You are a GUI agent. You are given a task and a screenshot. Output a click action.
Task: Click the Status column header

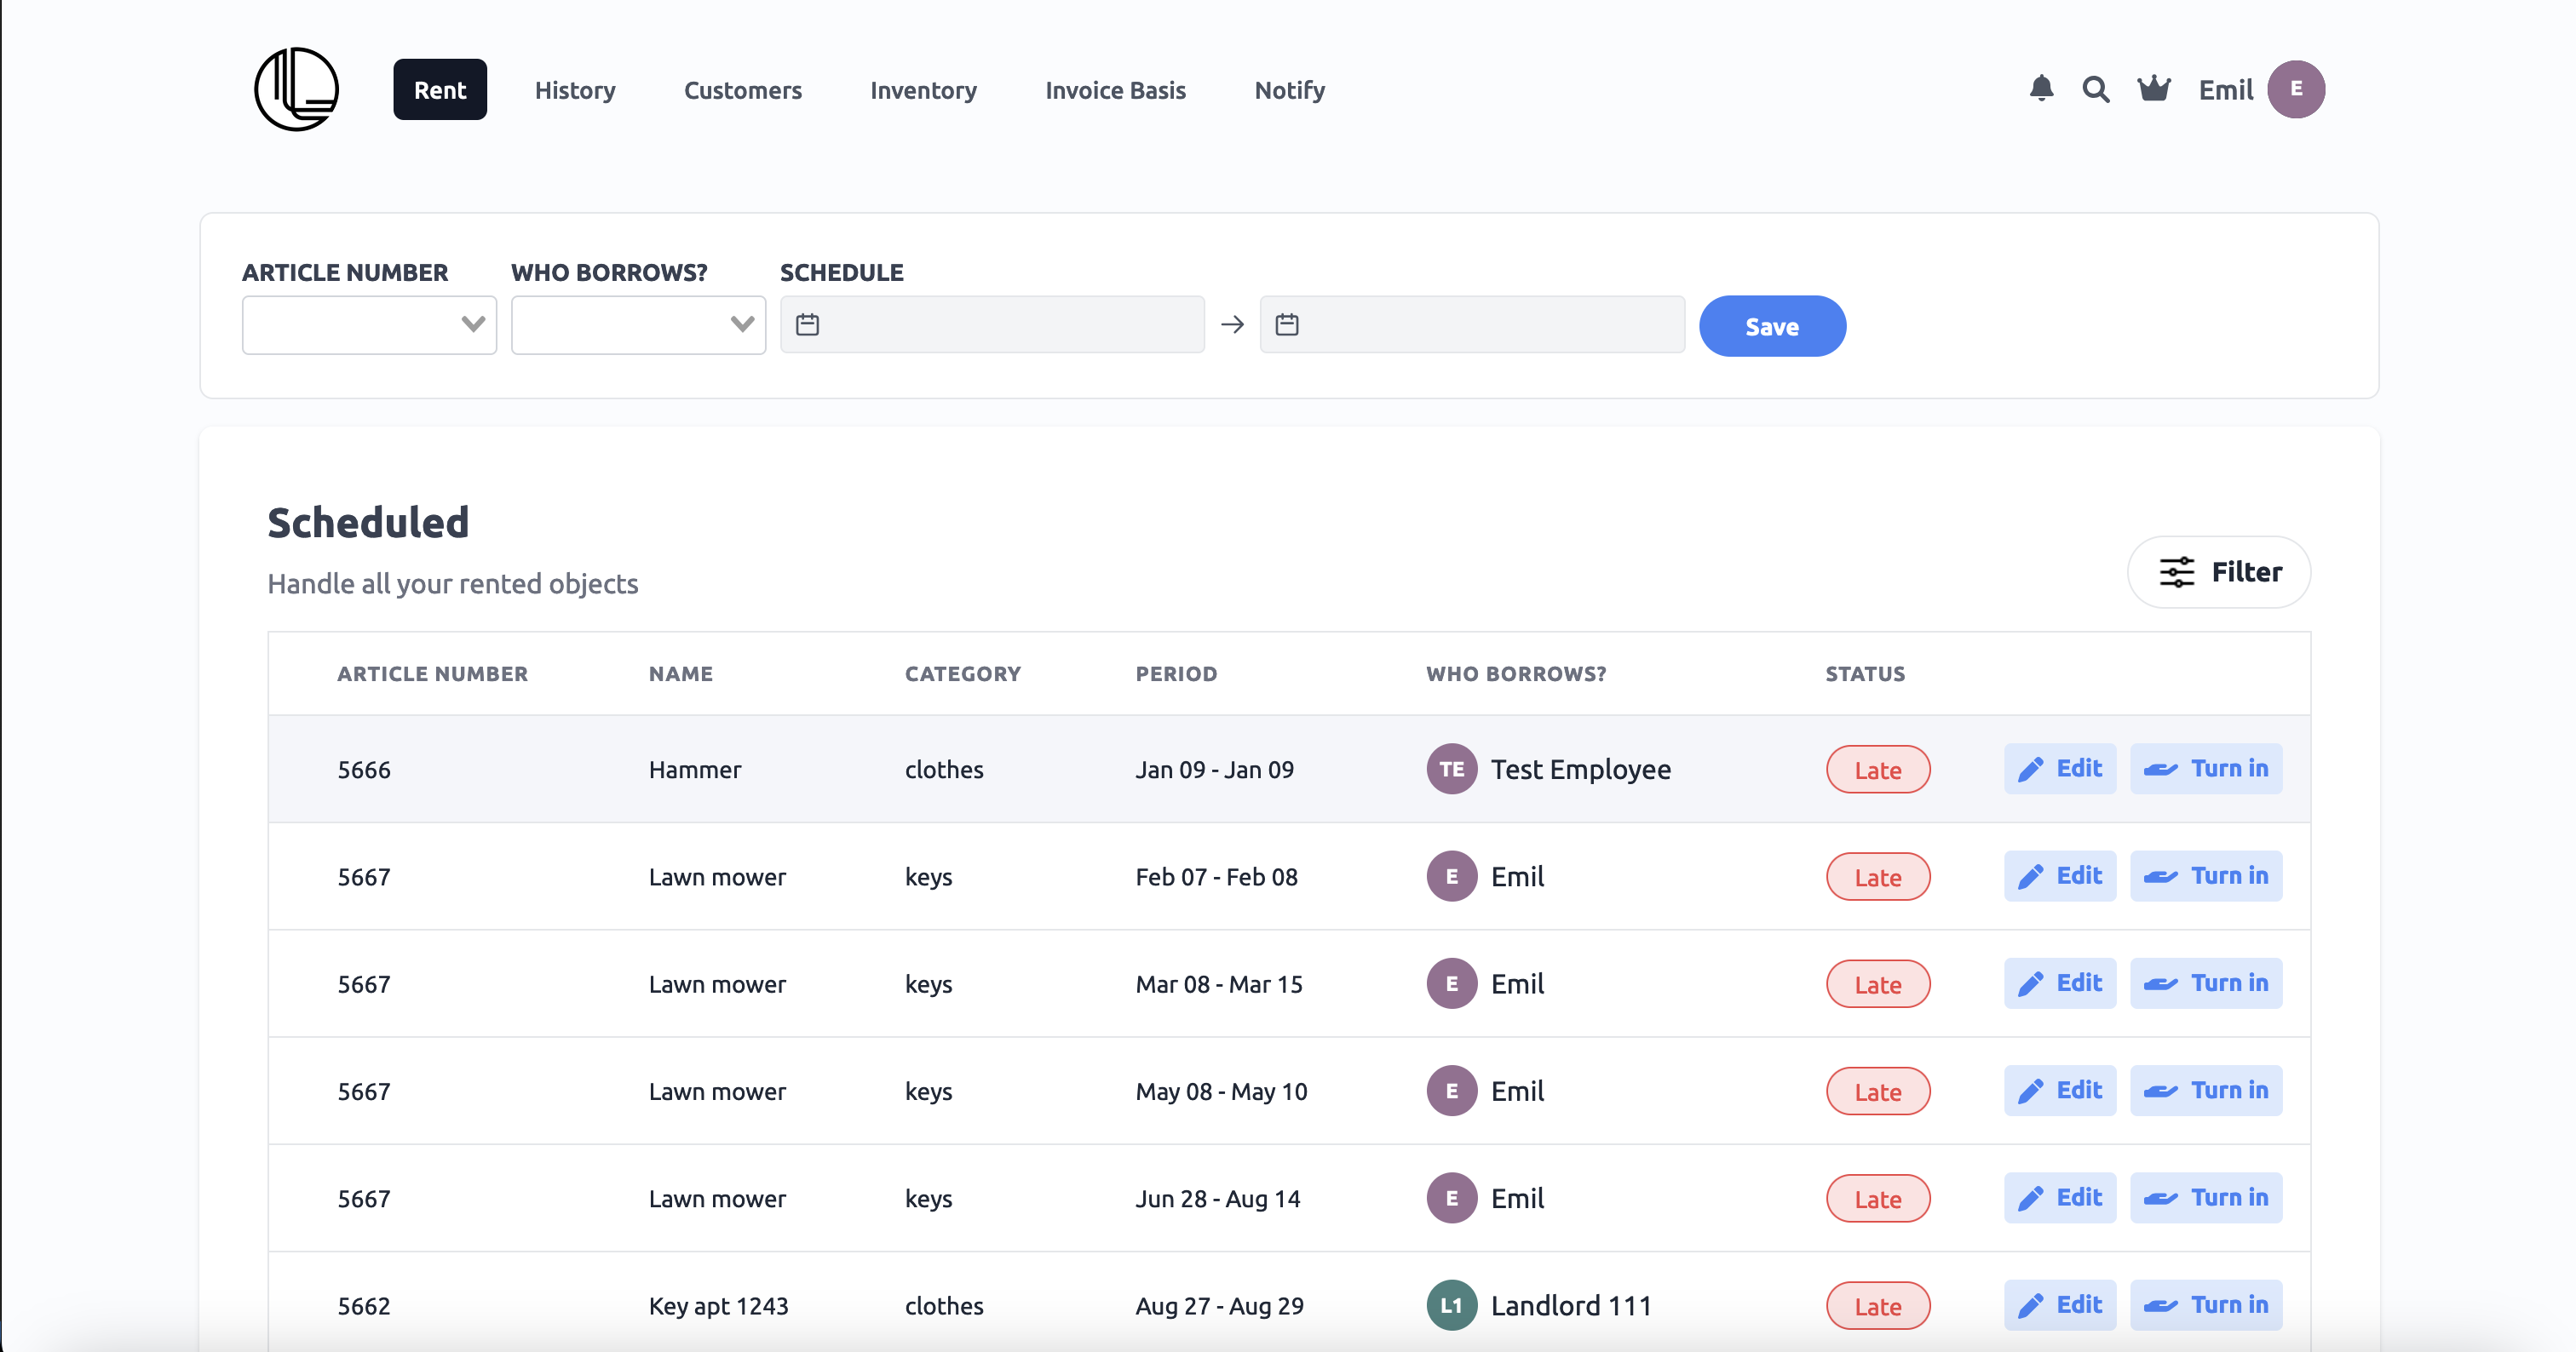(1865, 673)
